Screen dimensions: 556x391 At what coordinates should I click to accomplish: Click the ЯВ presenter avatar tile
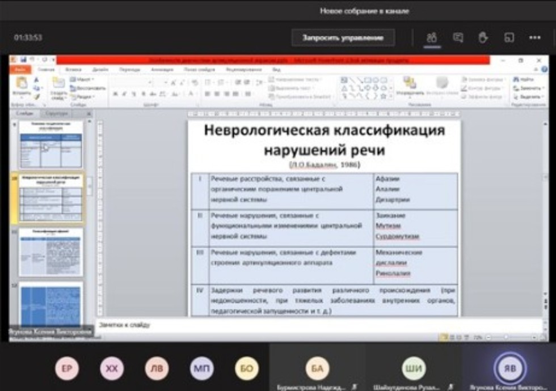tap(509, 368)
